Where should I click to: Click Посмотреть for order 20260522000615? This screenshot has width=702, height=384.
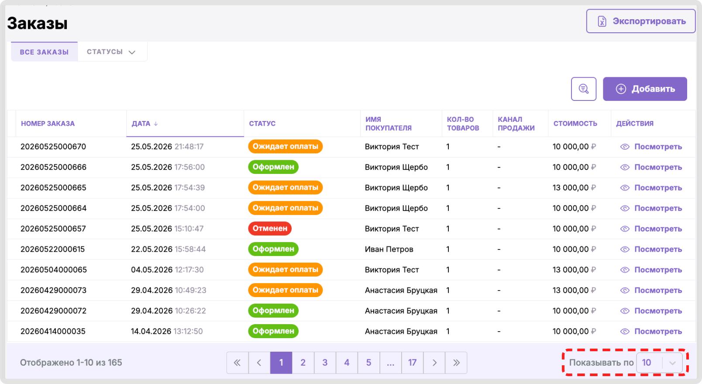tap(658, 249)
